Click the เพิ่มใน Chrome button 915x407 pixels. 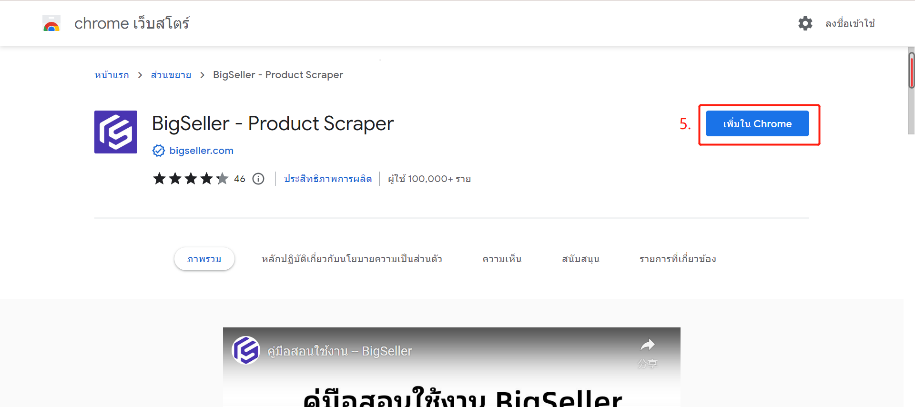click(757, 123)
